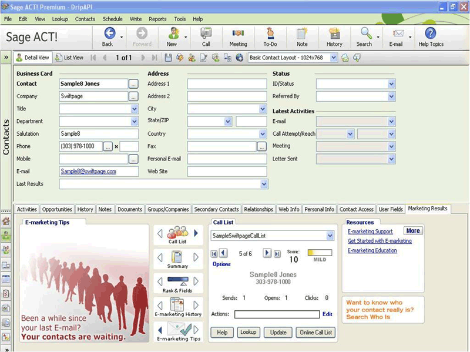
Task: Open Get Started with E-marketing link
Action: coord(380,241)
